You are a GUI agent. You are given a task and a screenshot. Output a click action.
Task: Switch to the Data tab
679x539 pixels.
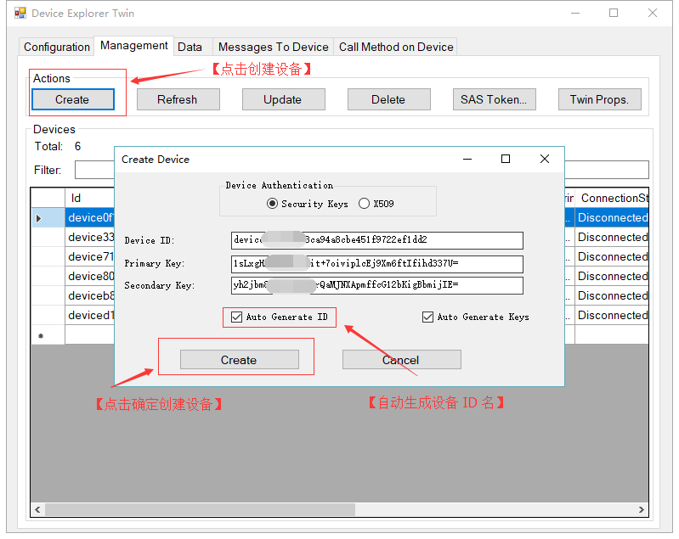(x=190, y=47)
